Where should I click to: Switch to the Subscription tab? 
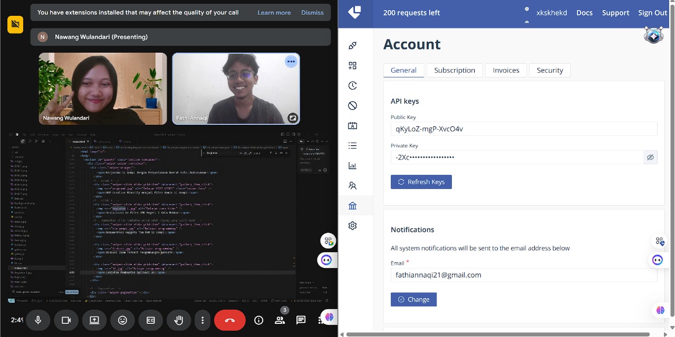pyautogui.click(x=454, y=70)
